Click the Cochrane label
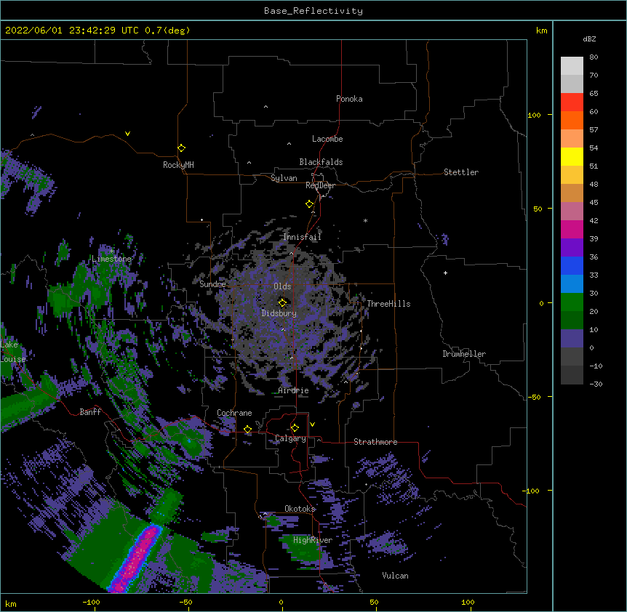Image resolution: width=627 pixels, height=612 pixels. [234, 413]
